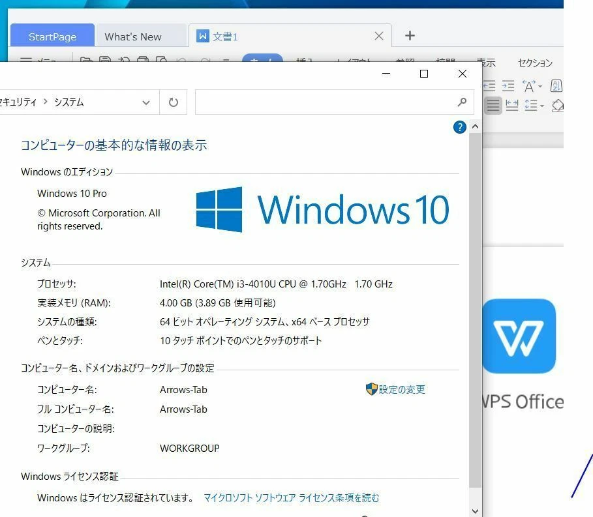
Task: Close the 文書1 document tab
Action: point(379,36)
